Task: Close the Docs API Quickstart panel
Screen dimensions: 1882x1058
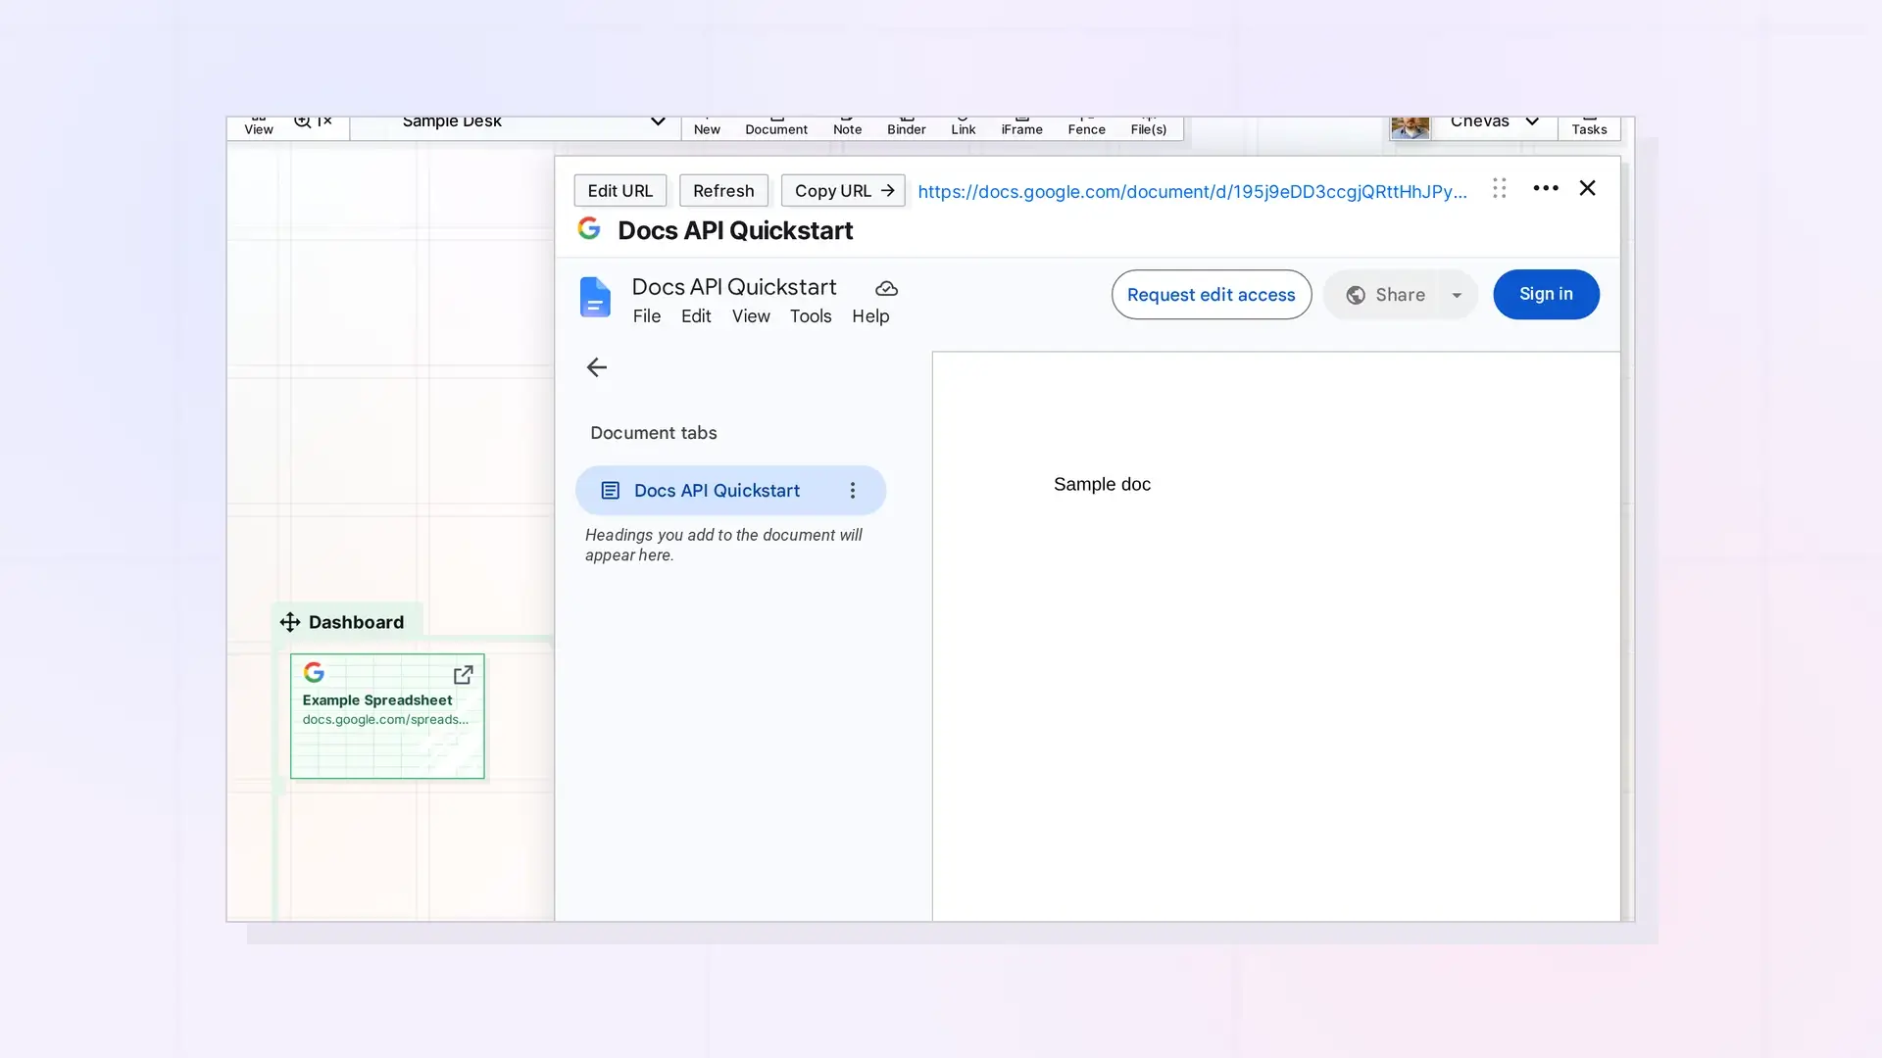Action: (1588, 188)
